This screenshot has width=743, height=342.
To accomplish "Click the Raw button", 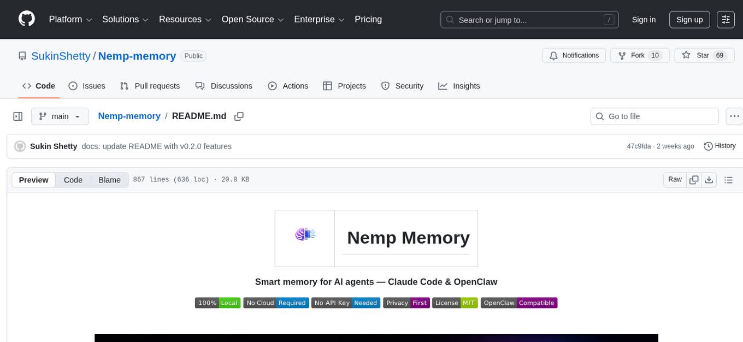I will (x=674, y=179).
